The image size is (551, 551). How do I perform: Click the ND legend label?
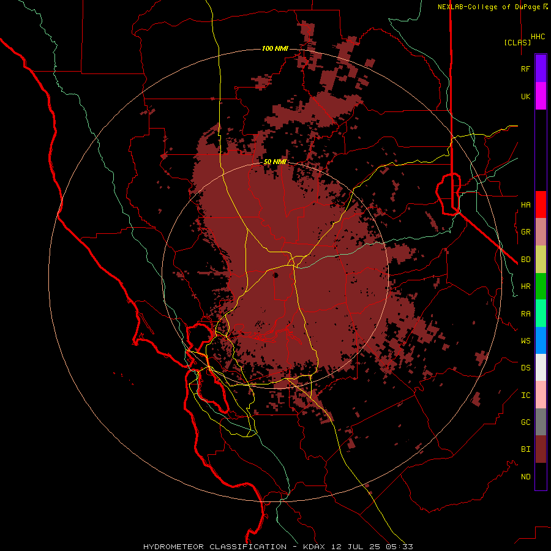(x=526, y=476)
